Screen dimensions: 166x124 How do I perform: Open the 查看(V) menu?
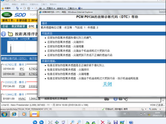[x=24, y=4]
